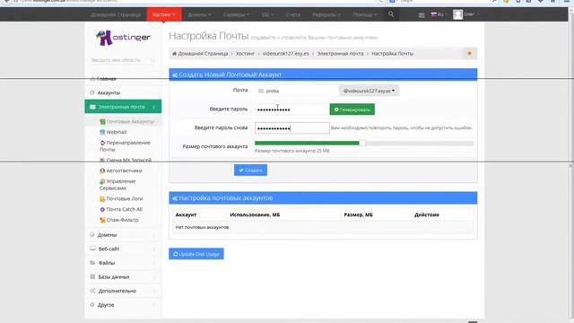This screenshot has width=574, height=323.
Task: Click the home icon in breadcrumb
Action: [x=174, y=54]
